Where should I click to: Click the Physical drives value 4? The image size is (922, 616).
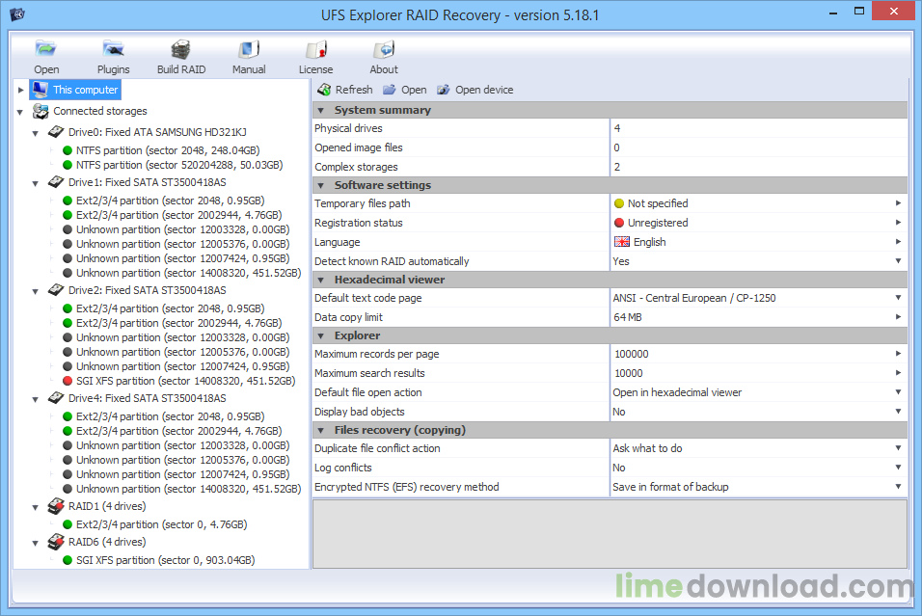click(617, 128)
